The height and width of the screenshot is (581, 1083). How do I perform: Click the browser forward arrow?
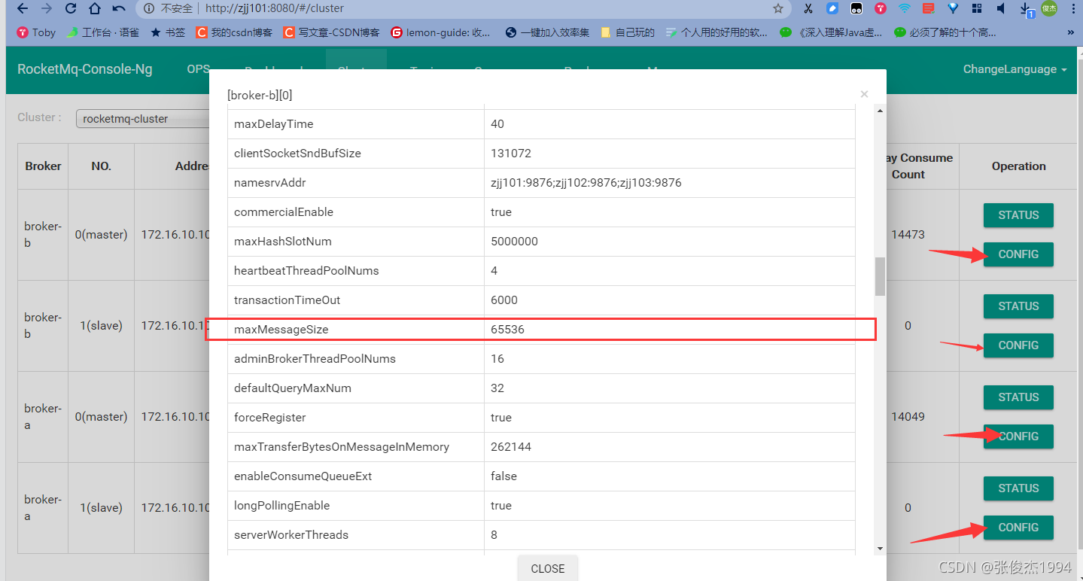(47, 9)
